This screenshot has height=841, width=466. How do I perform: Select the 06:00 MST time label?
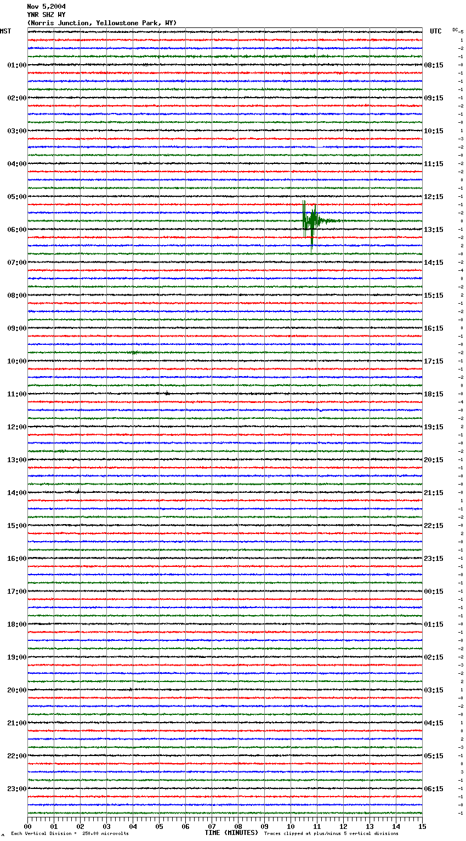(17, 230)
